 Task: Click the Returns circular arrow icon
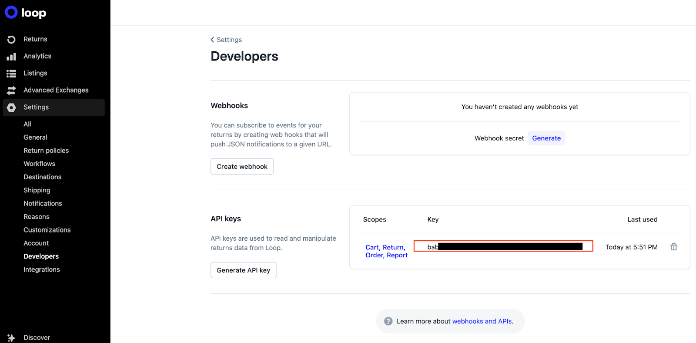point(11,40)
